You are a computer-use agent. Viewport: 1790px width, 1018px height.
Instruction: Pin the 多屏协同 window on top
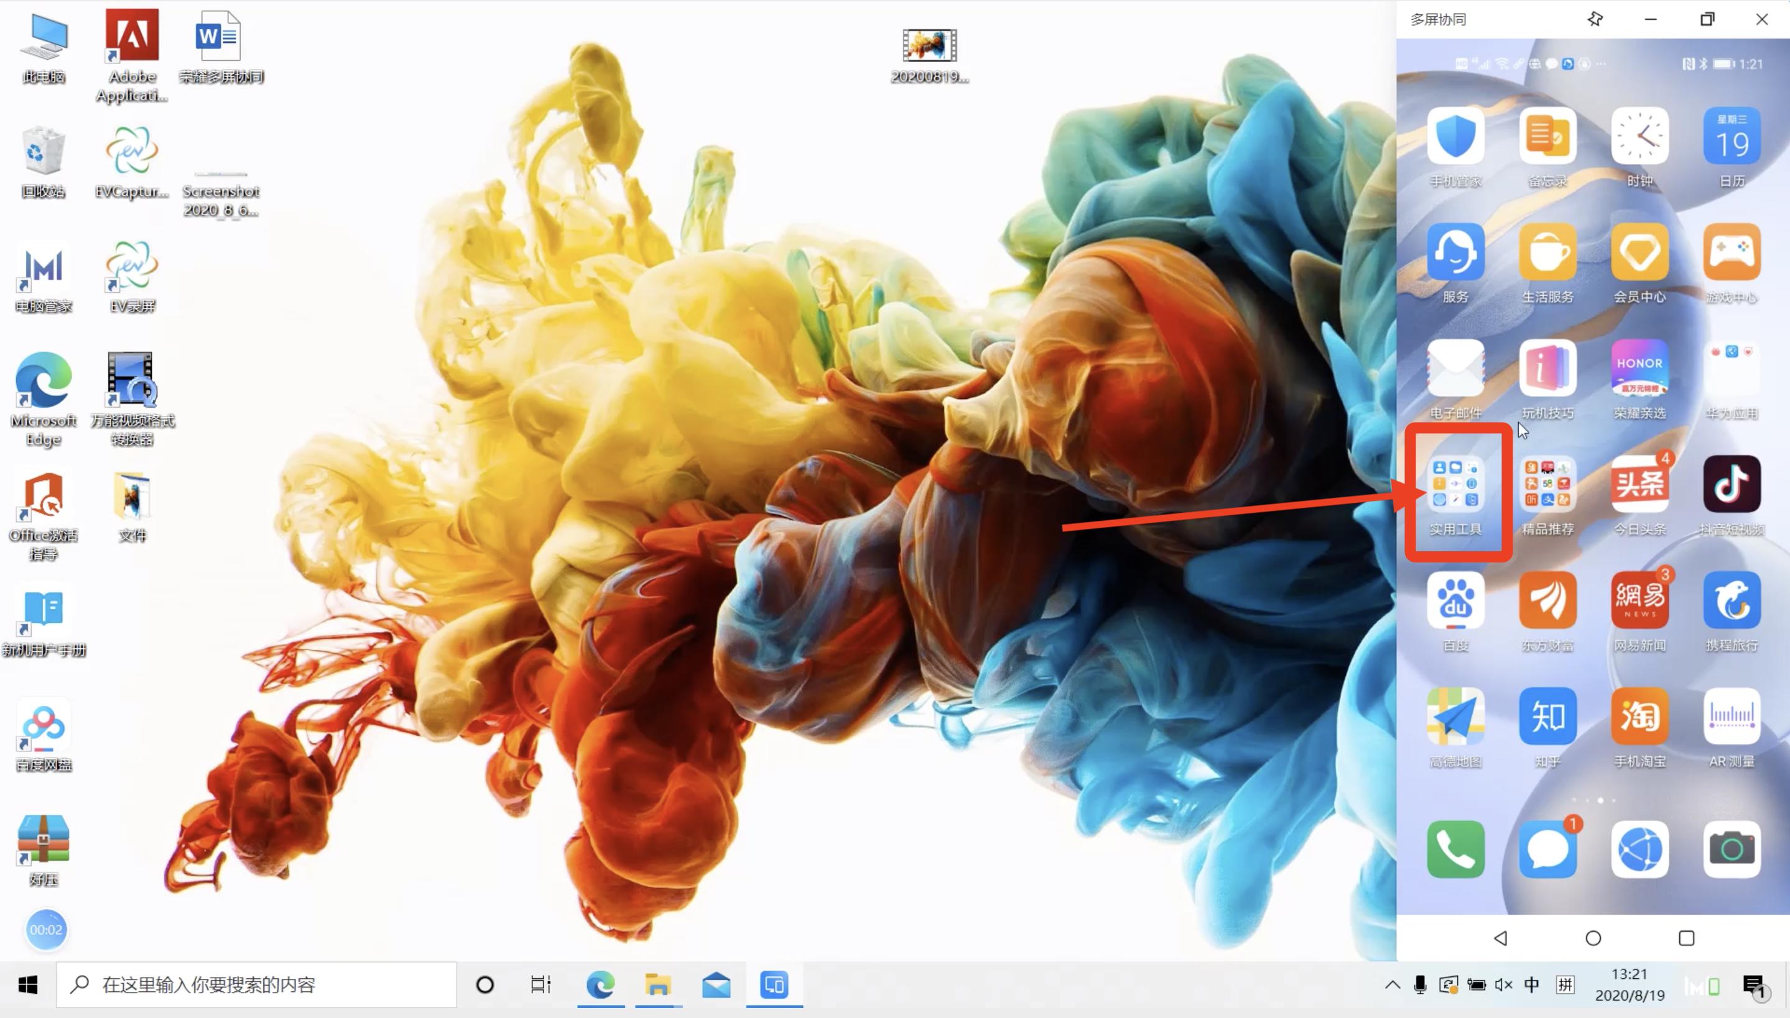tap(1595, 20)
